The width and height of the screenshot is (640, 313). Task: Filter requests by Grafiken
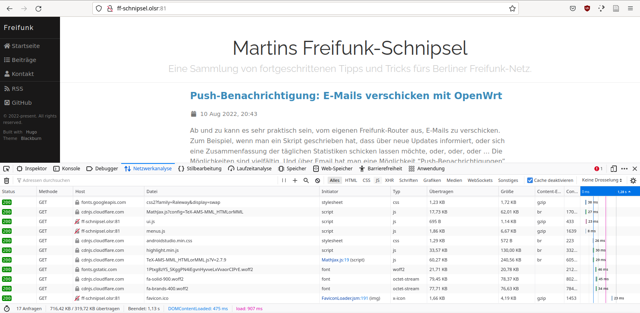coord(432,180)
